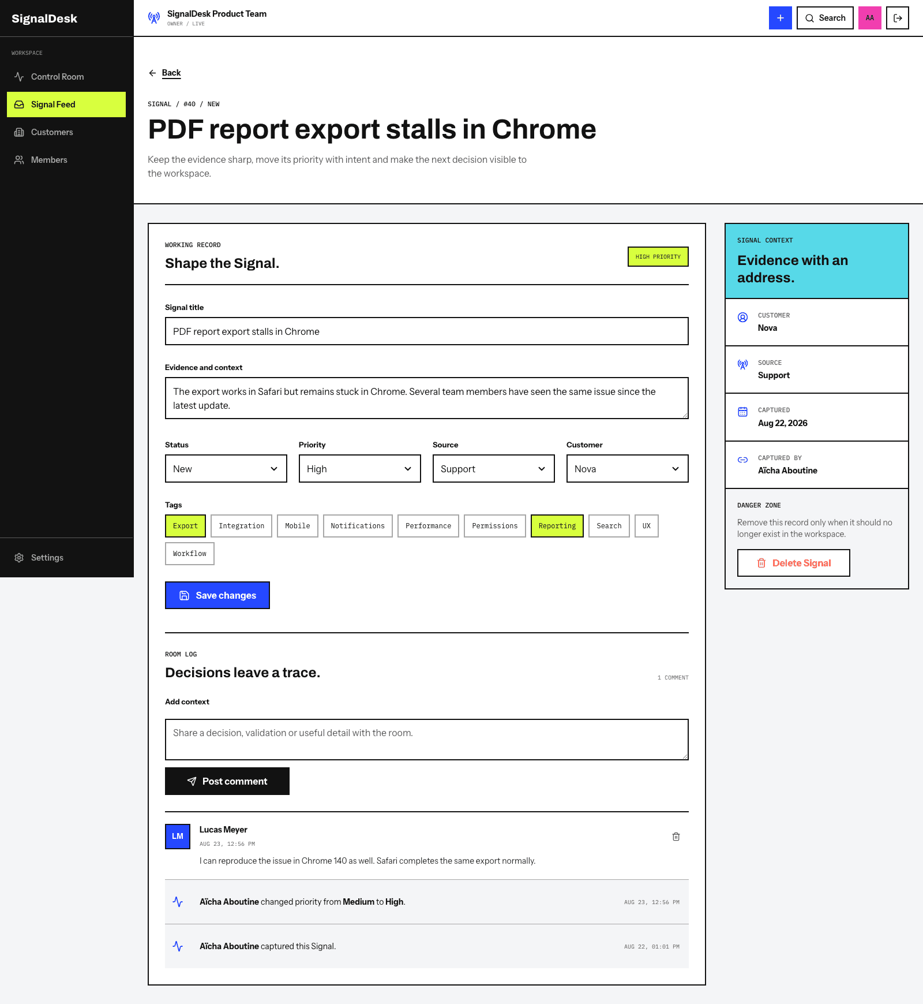Click the Delete Signal button
Screen dimensions: 923x1004
click(794, 563)
